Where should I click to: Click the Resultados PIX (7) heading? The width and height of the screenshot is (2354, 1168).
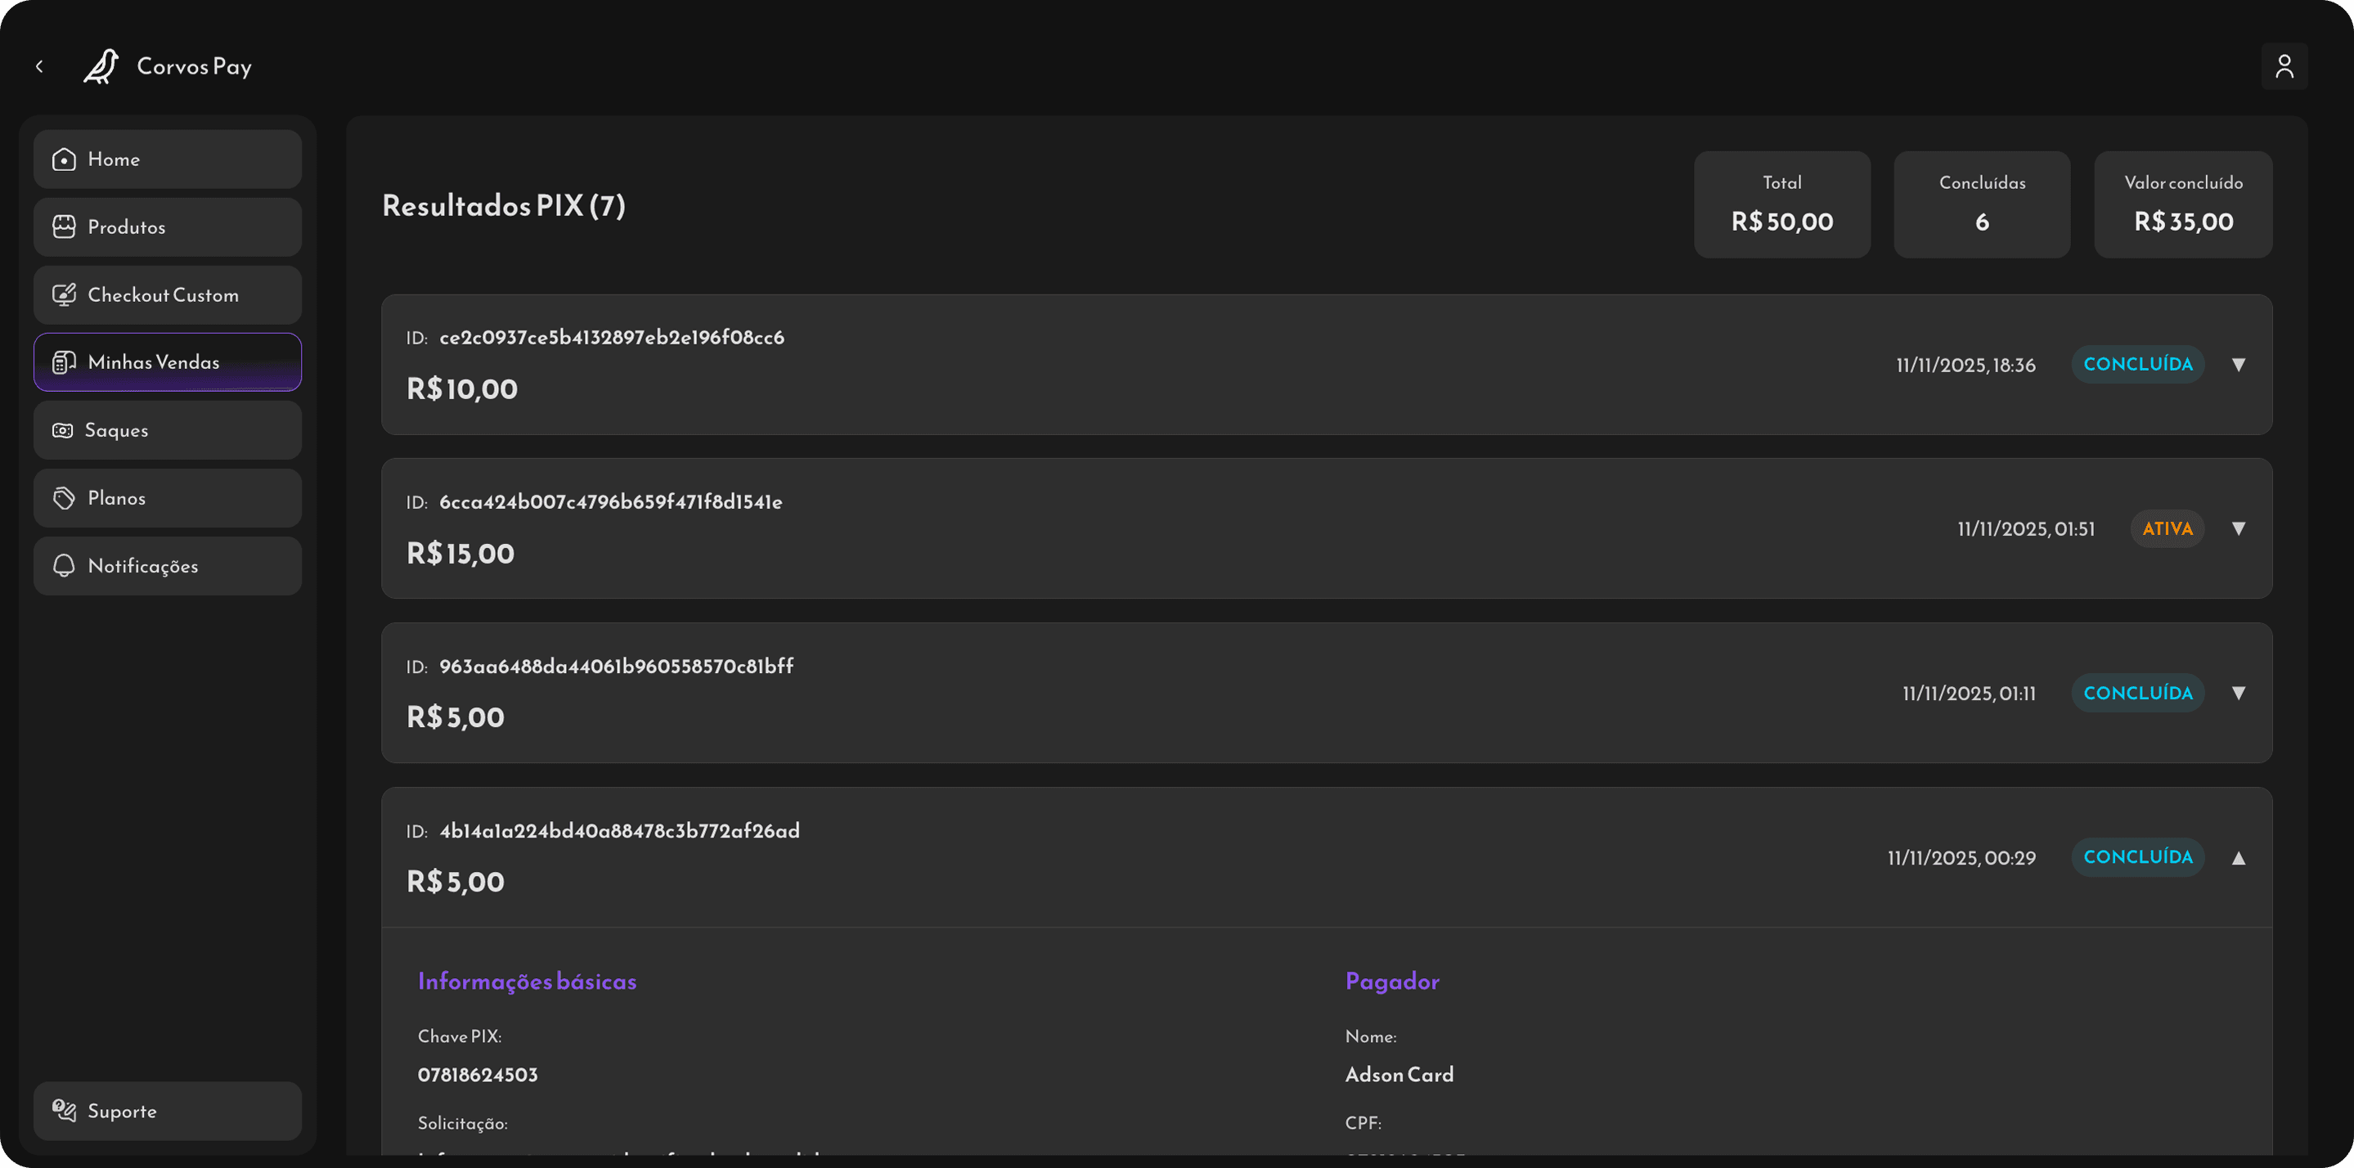pos(504,205)
